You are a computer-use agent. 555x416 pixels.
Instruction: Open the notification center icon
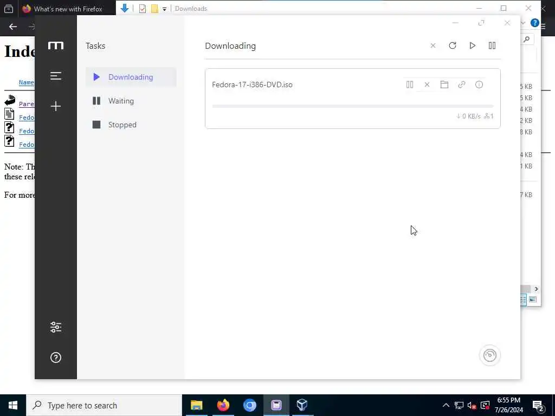[538, 406]
